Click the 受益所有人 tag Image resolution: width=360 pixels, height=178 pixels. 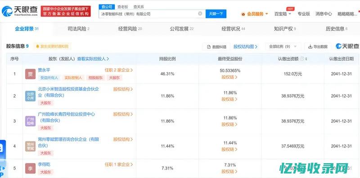(49, 78)
